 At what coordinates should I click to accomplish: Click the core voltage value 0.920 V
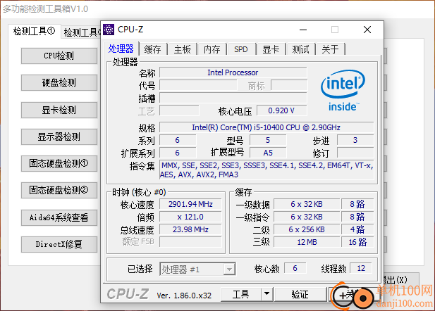(x=281, y=110)
